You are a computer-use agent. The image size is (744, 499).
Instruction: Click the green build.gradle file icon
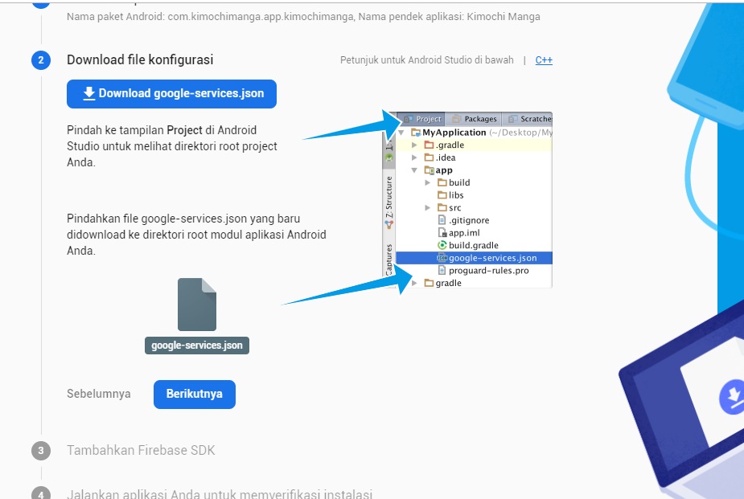coord(442,245)
